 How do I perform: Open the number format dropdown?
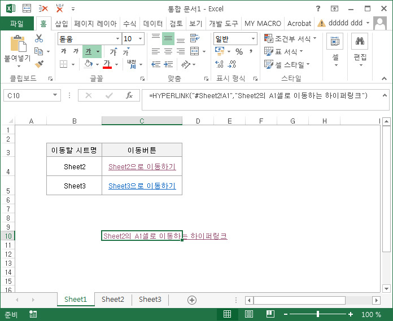point(253,38)
